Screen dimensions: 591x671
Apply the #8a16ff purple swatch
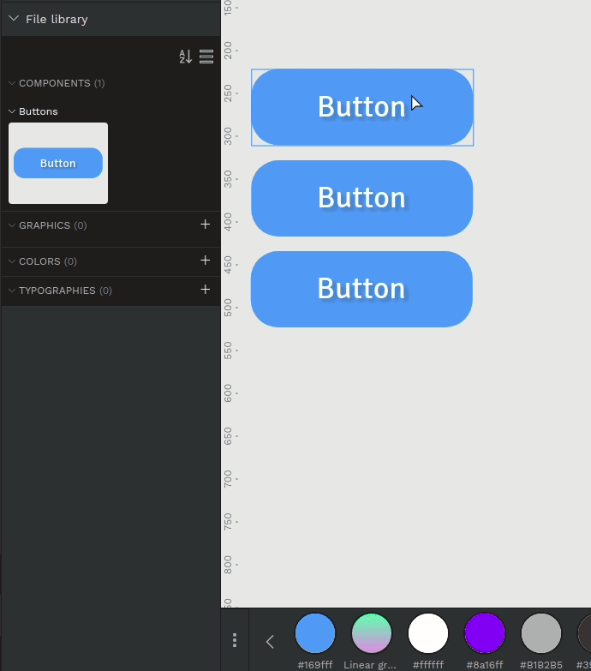(x=485, y=634)
